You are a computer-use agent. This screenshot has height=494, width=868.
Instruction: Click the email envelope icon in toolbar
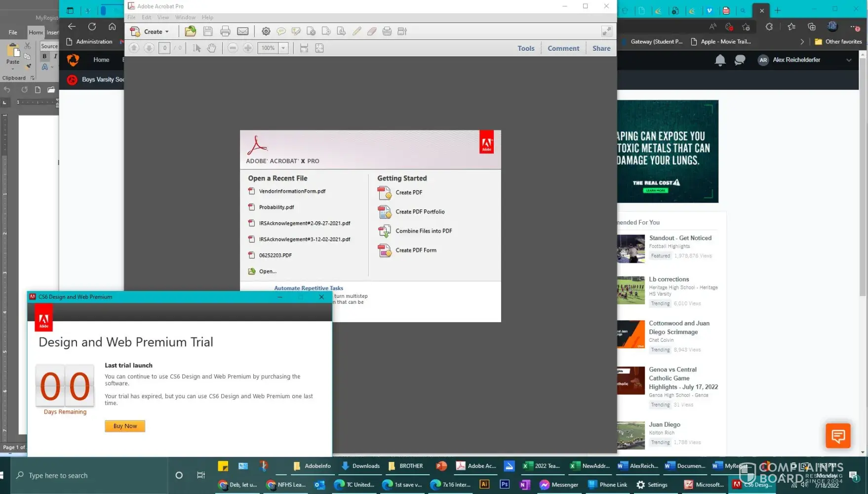tap(242, 32)
